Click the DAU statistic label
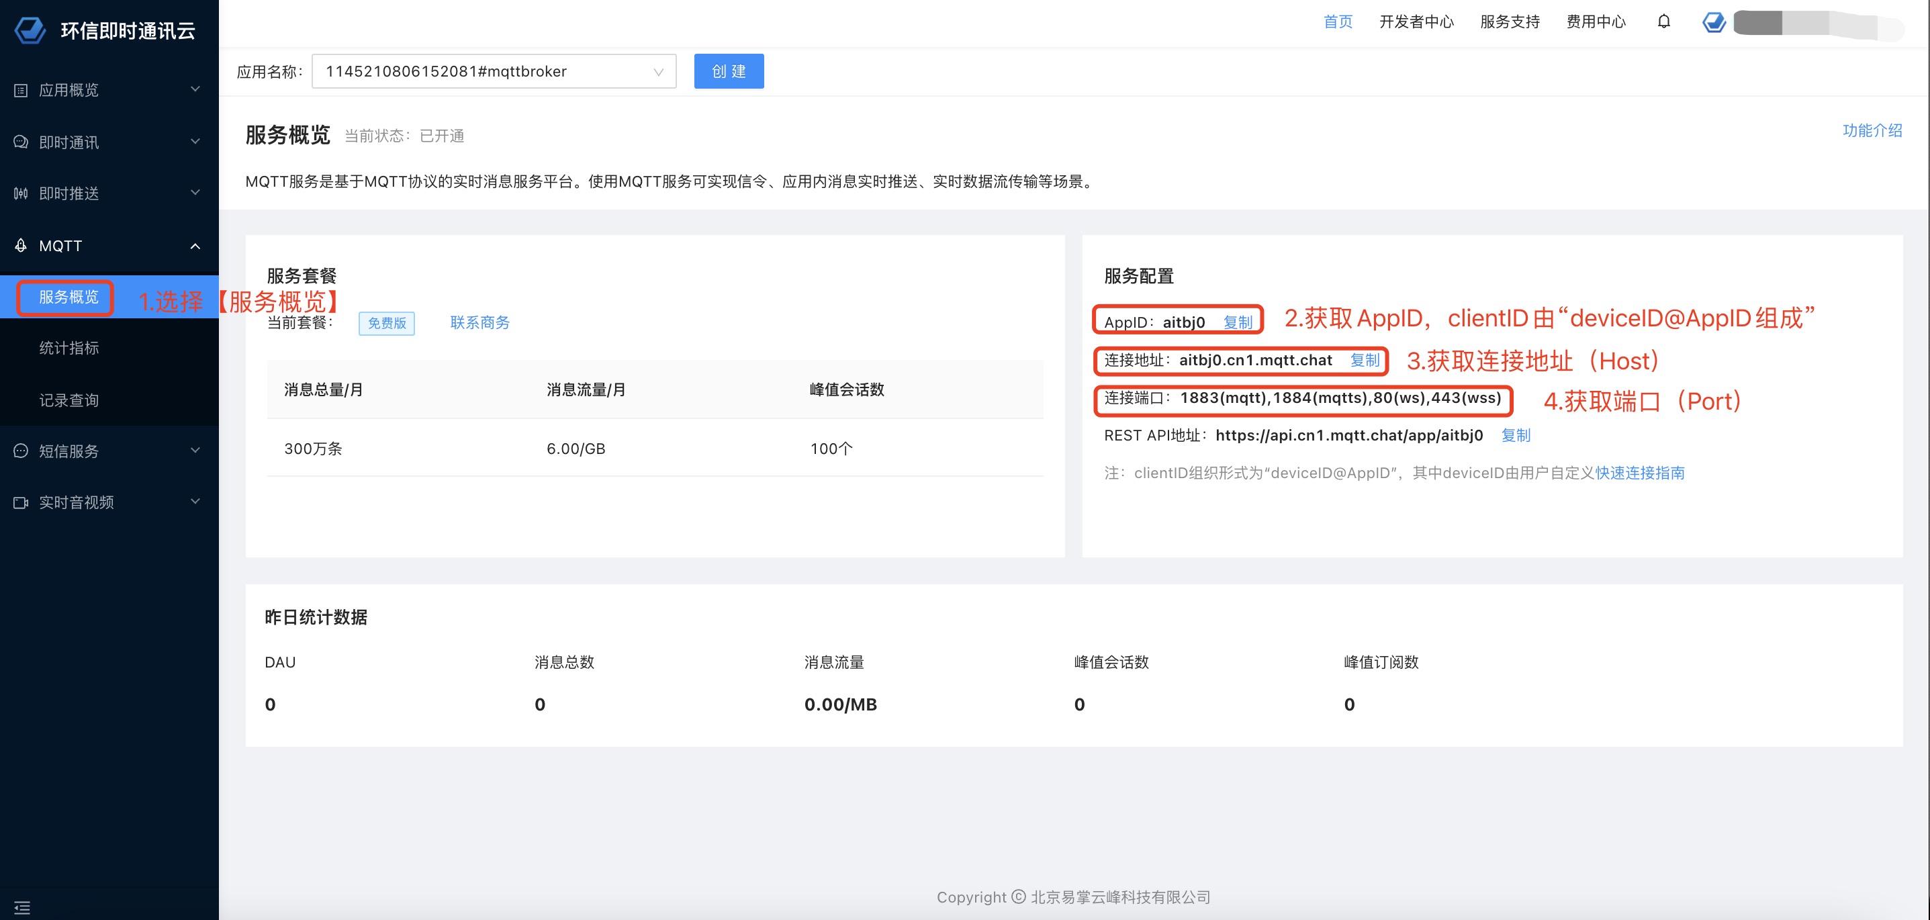Viewport: 1930px width, 920px height. click(280, 662)
